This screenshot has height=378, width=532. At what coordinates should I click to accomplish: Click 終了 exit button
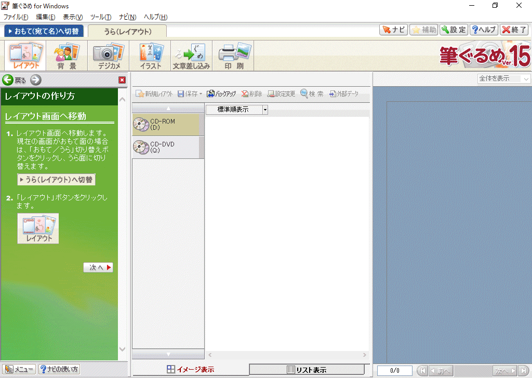(514, 30)
